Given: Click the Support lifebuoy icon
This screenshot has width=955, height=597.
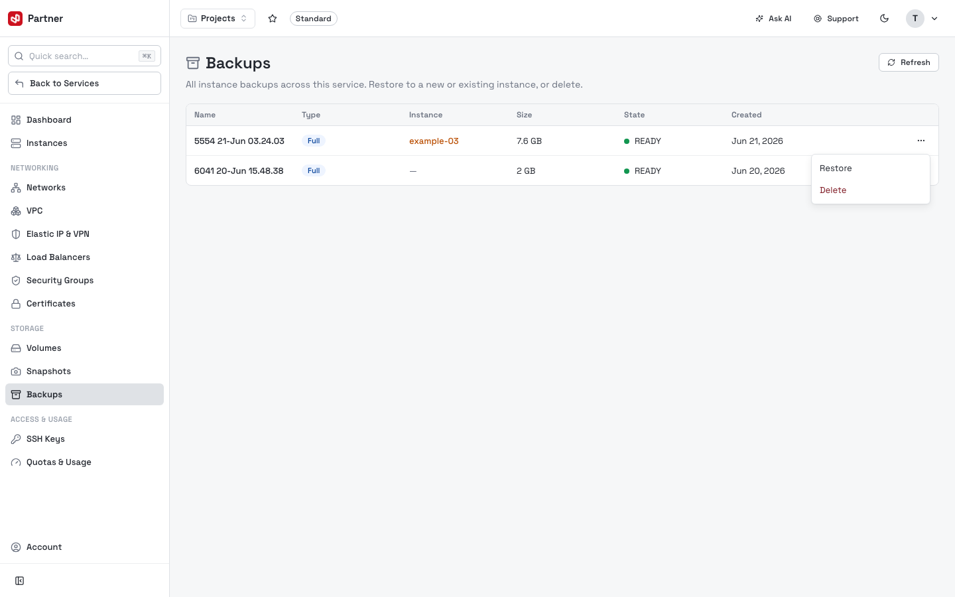Looking at the screenshot, I should (x=818, y=19).
